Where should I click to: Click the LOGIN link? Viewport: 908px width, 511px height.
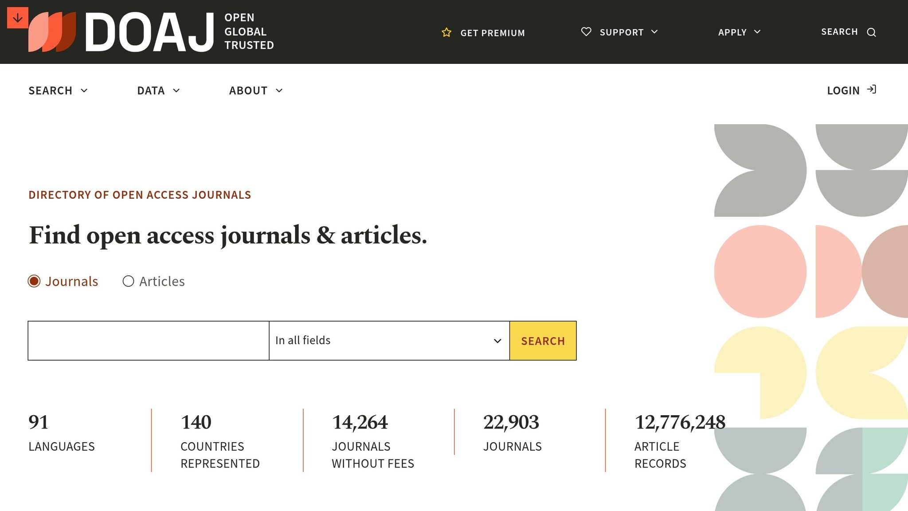pos(852,90)
